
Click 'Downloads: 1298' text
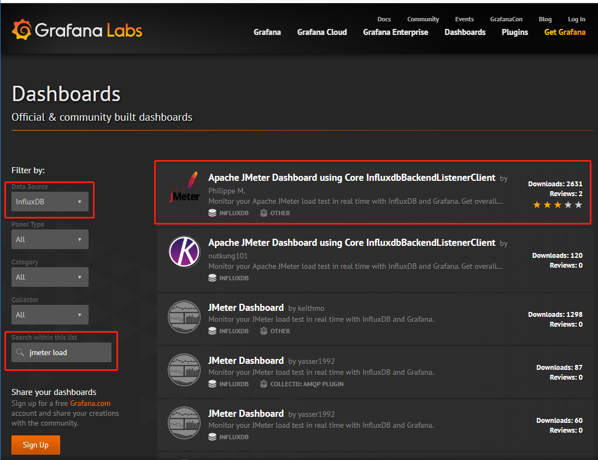[555, 315]
